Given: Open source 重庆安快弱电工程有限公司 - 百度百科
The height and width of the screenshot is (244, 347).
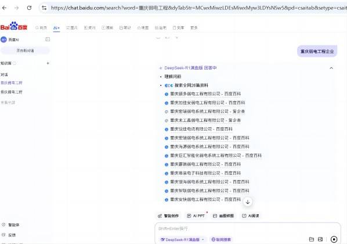Looking at the screenshot, I should coord(205,199).
